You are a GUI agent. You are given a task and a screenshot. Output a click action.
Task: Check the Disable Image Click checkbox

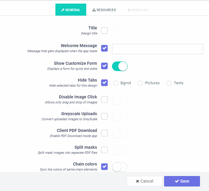point(104,100)
